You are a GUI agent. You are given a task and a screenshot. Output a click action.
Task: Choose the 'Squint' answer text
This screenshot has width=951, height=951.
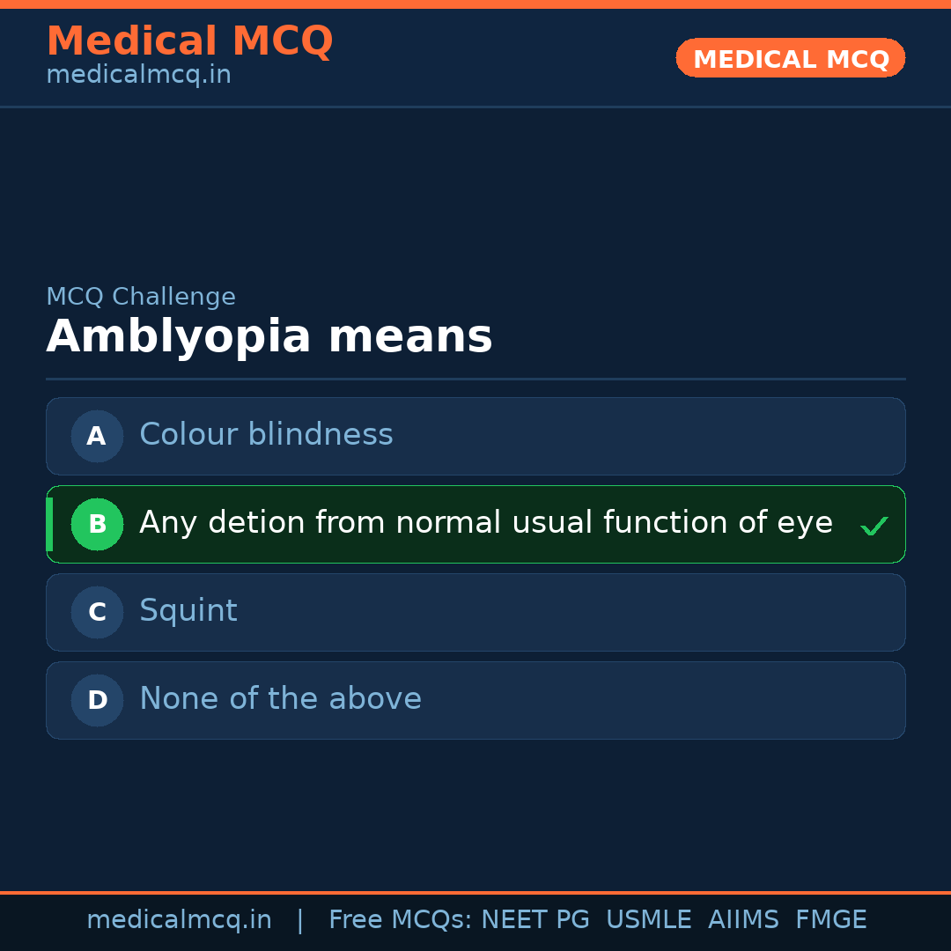(x=188, y=611)
